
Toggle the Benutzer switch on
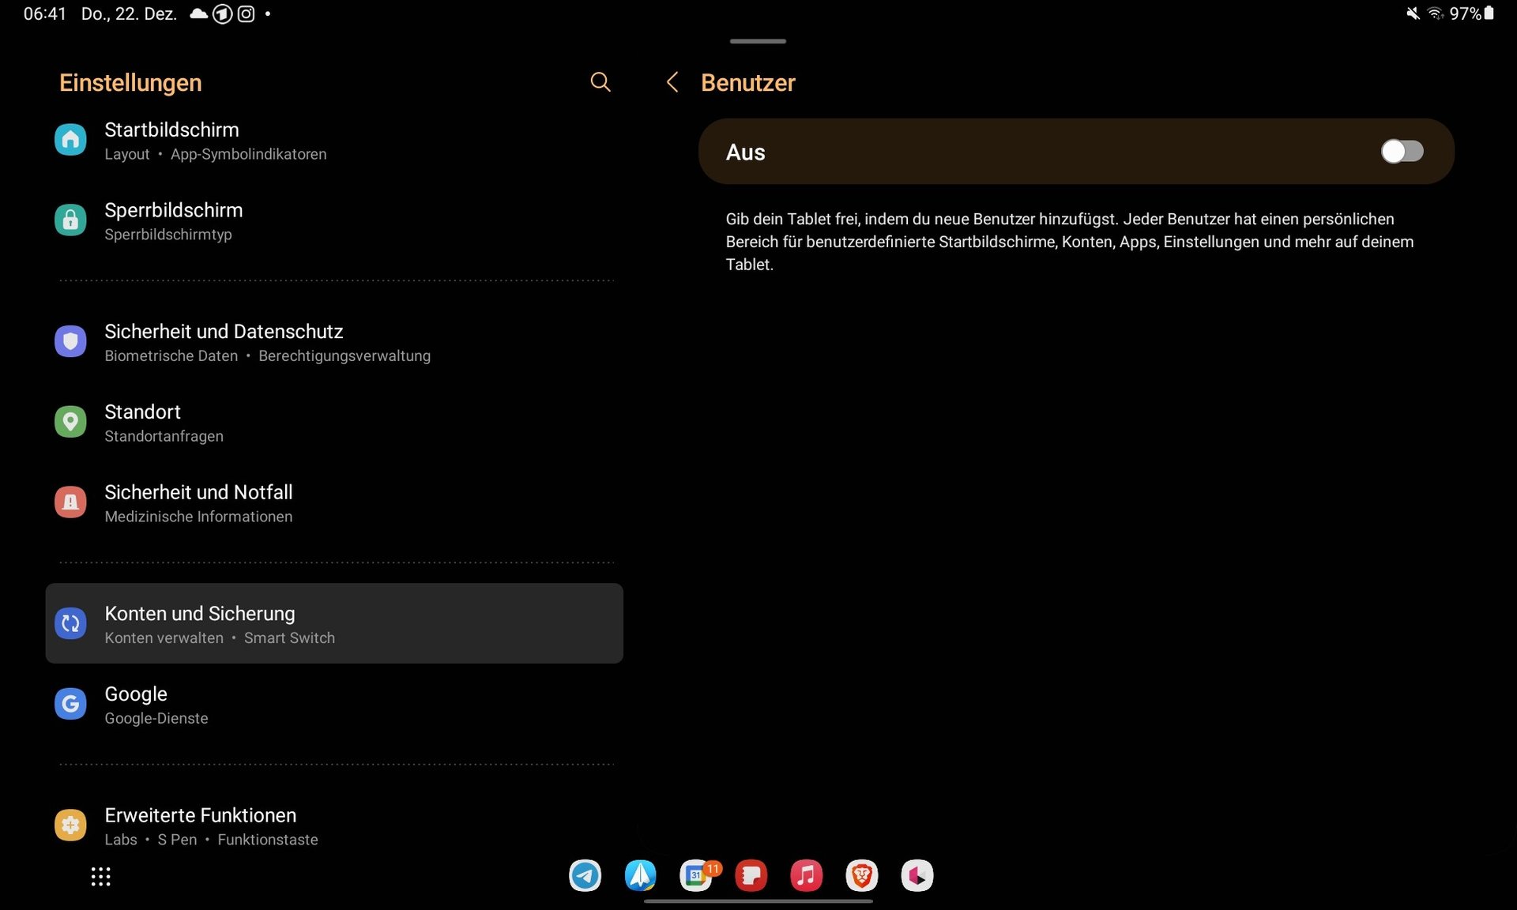[1402, 152]
